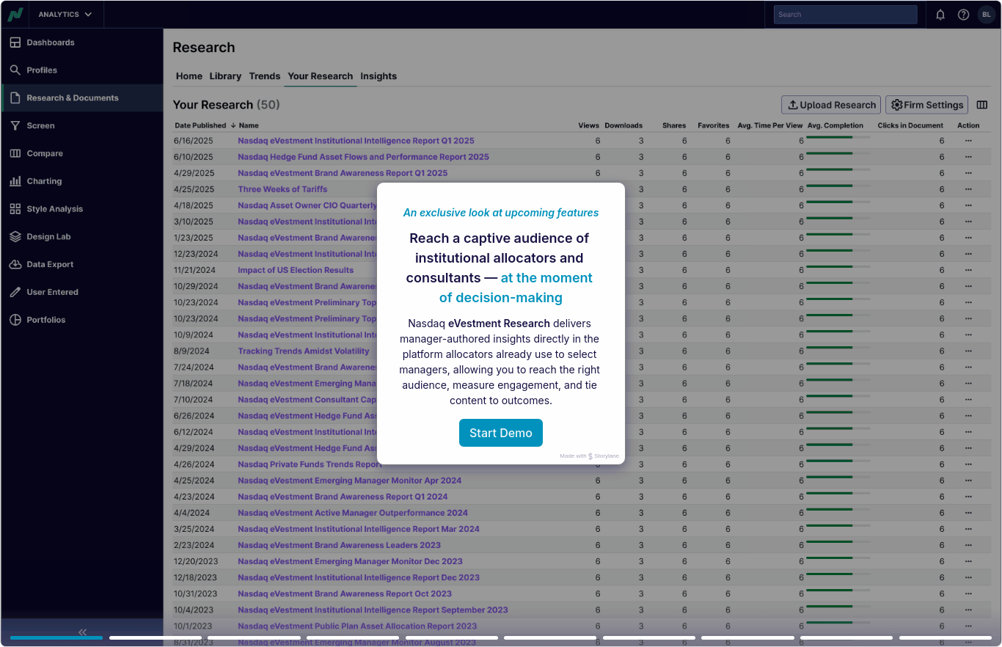The height and width of the screenshot is (647, 1002).
Task: Open row actions for Impact of US Election Results
Action: [968, 270]
